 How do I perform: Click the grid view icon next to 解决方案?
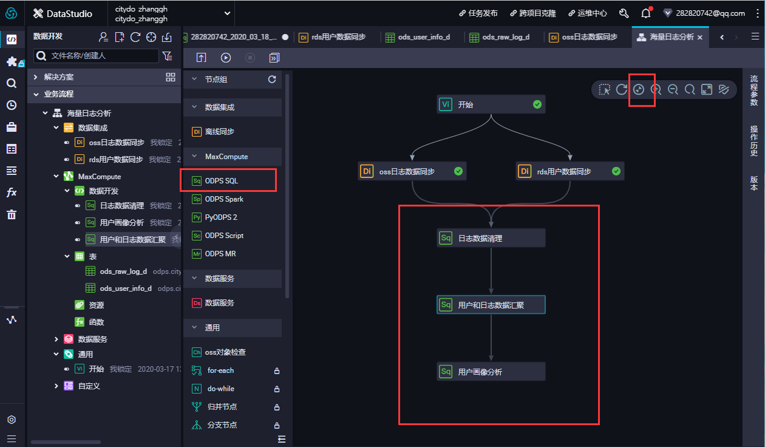tap(171, 77)
